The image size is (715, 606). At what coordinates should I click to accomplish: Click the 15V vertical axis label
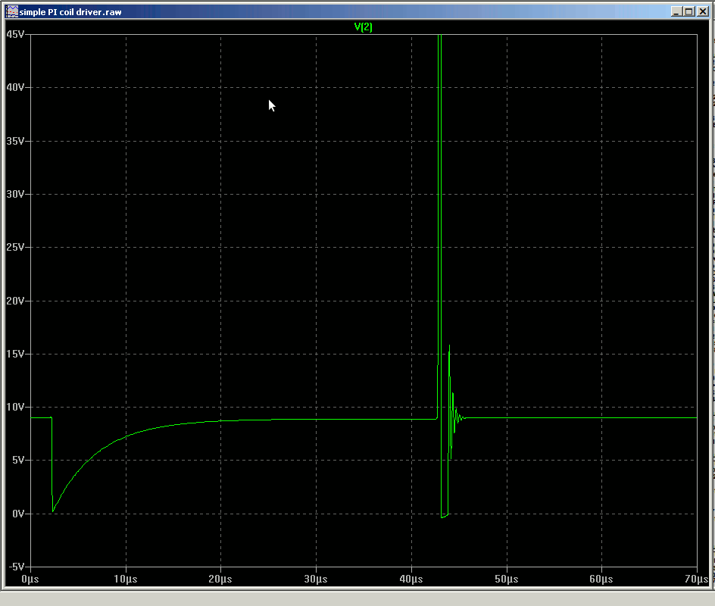(15, 354)
